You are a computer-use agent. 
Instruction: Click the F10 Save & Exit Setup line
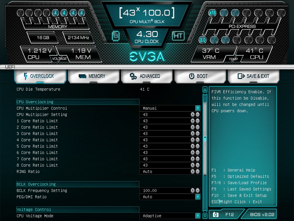pos(239,195)
